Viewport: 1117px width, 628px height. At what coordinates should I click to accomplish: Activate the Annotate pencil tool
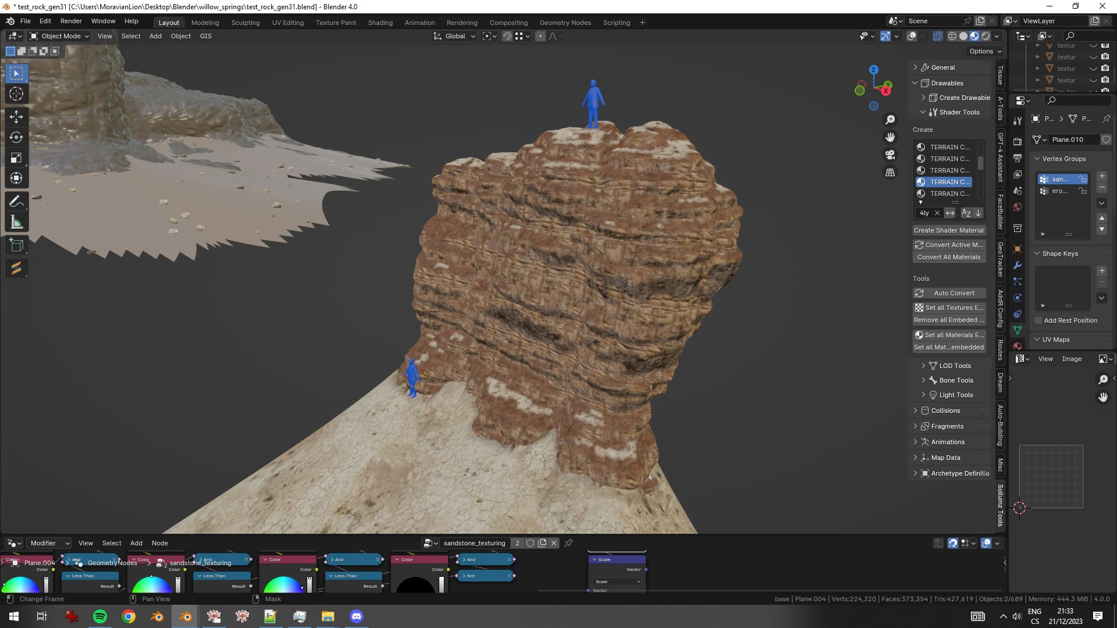click(16, 202)
